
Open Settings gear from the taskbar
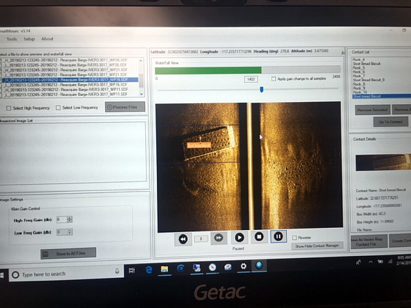243,266
